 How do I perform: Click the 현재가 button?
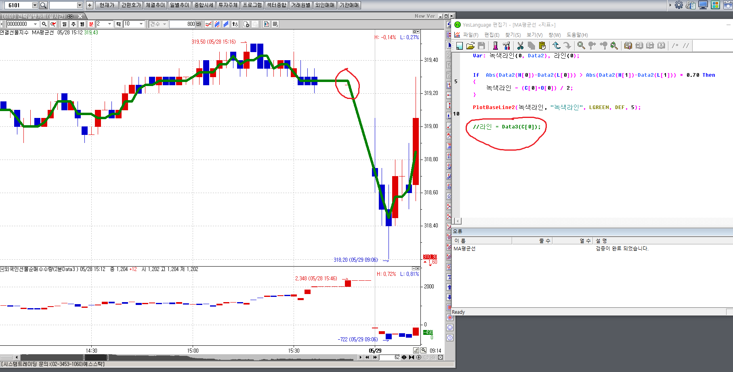tap(107, 5)
